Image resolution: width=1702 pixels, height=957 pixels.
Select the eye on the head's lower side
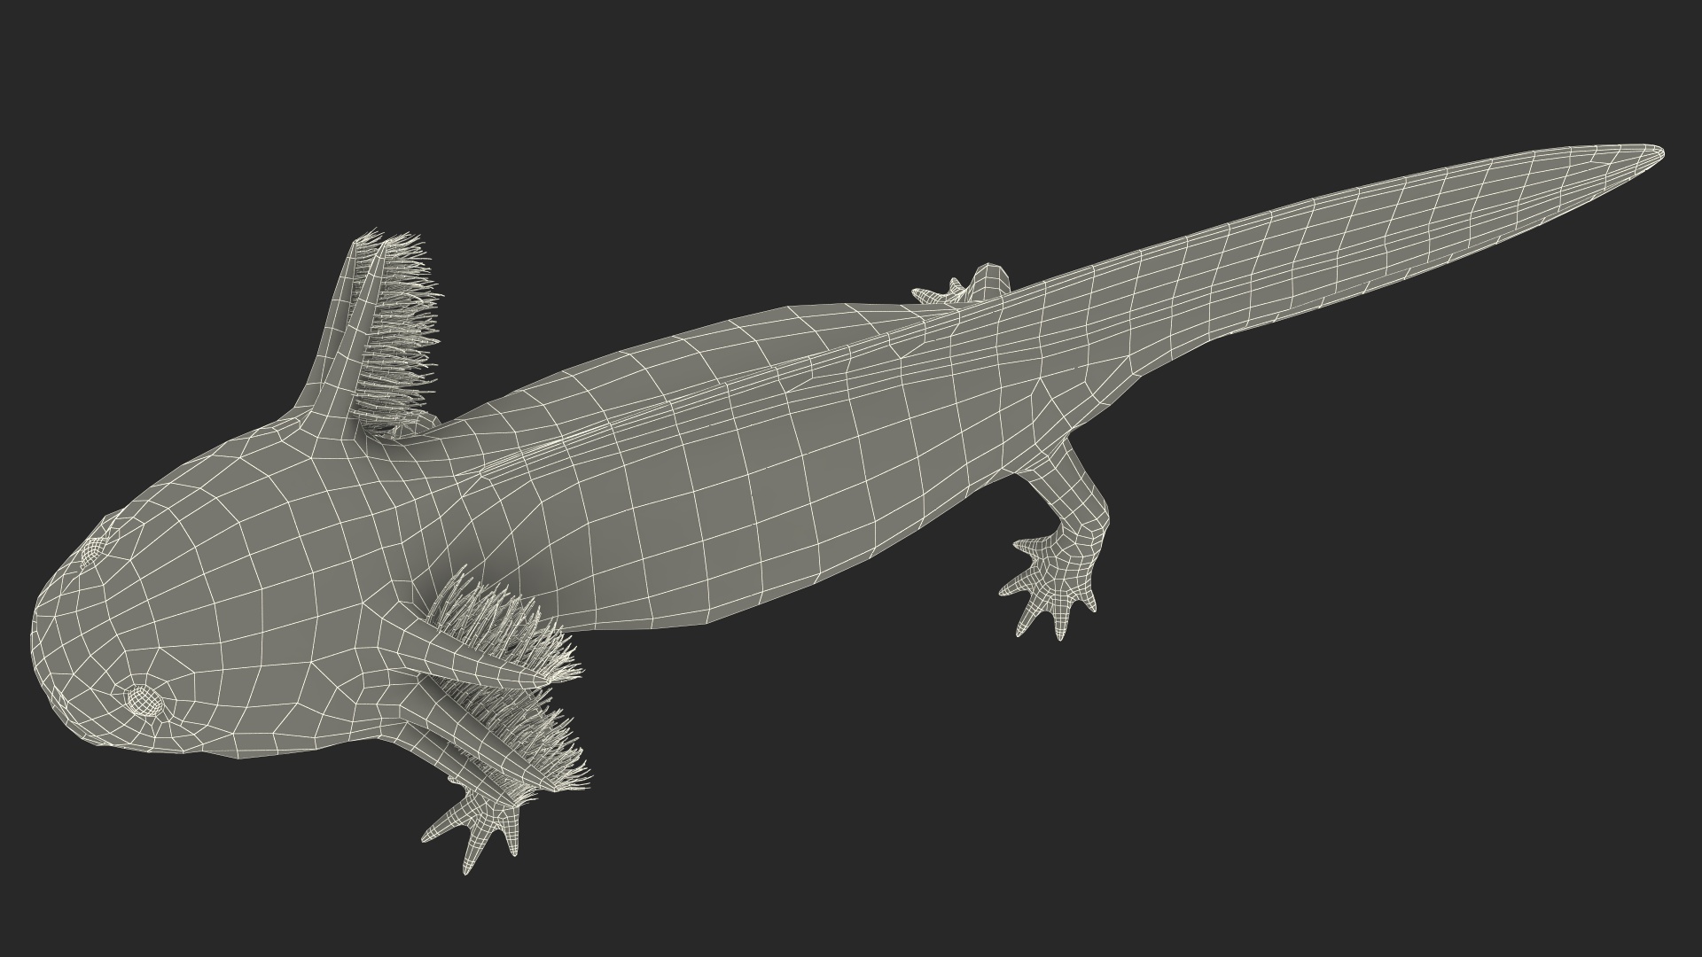click(144, 702)
